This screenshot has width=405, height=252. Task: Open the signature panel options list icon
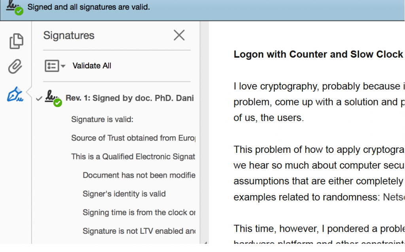53,66
